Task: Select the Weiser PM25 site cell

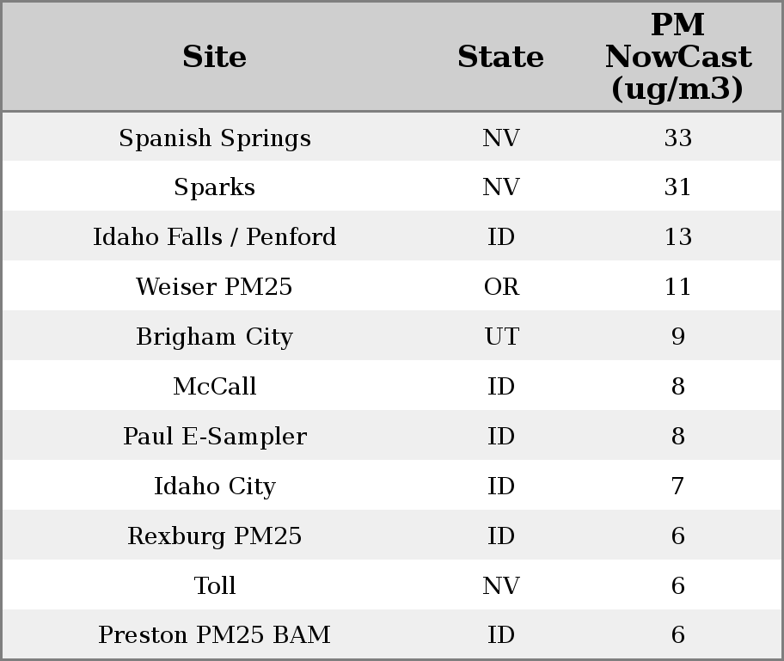Action: click(215, 287)
